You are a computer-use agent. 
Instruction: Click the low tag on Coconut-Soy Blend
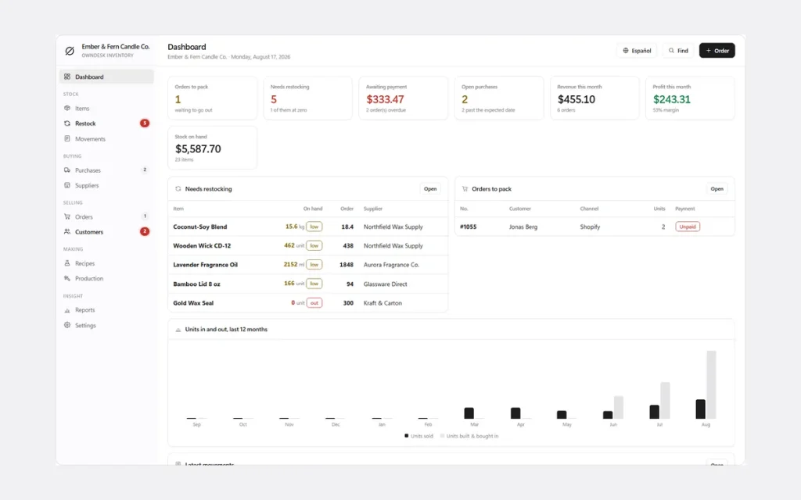tap(314, 227)
